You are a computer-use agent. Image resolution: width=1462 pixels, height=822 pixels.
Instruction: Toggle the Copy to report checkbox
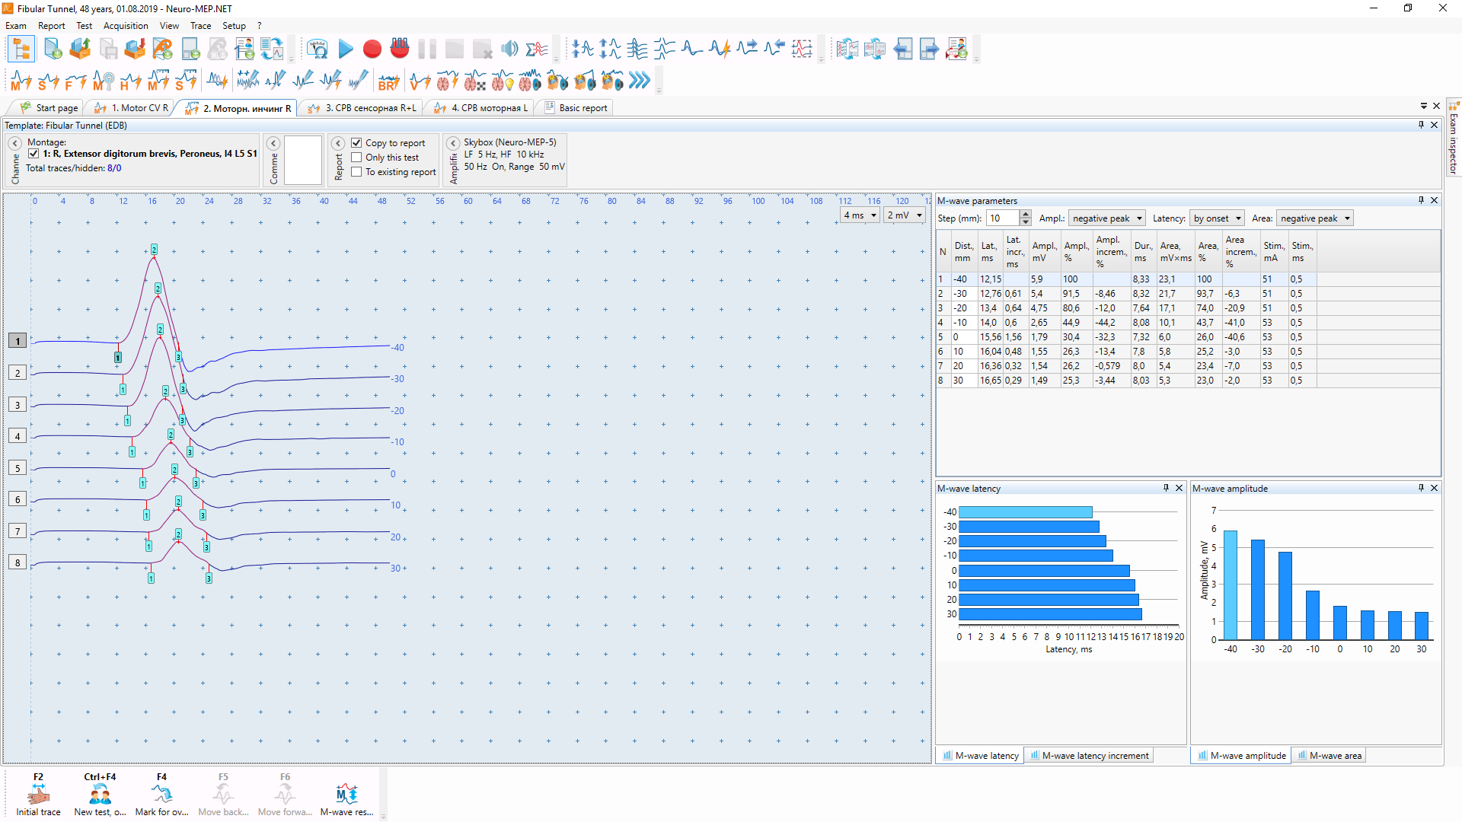tap(356, 143)
